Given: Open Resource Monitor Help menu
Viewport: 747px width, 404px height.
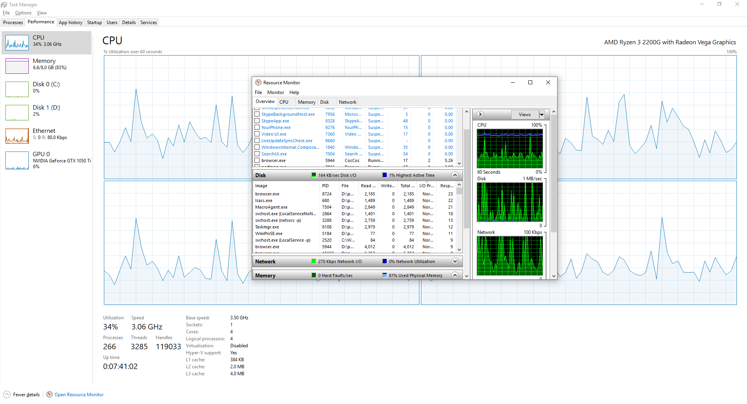Looking at the screenshot, I should [294, 92].
